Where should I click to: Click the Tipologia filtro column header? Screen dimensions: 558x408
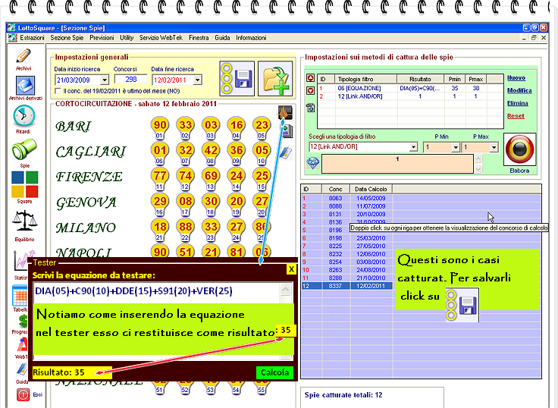pyautogui.click(x=366, y=79)
